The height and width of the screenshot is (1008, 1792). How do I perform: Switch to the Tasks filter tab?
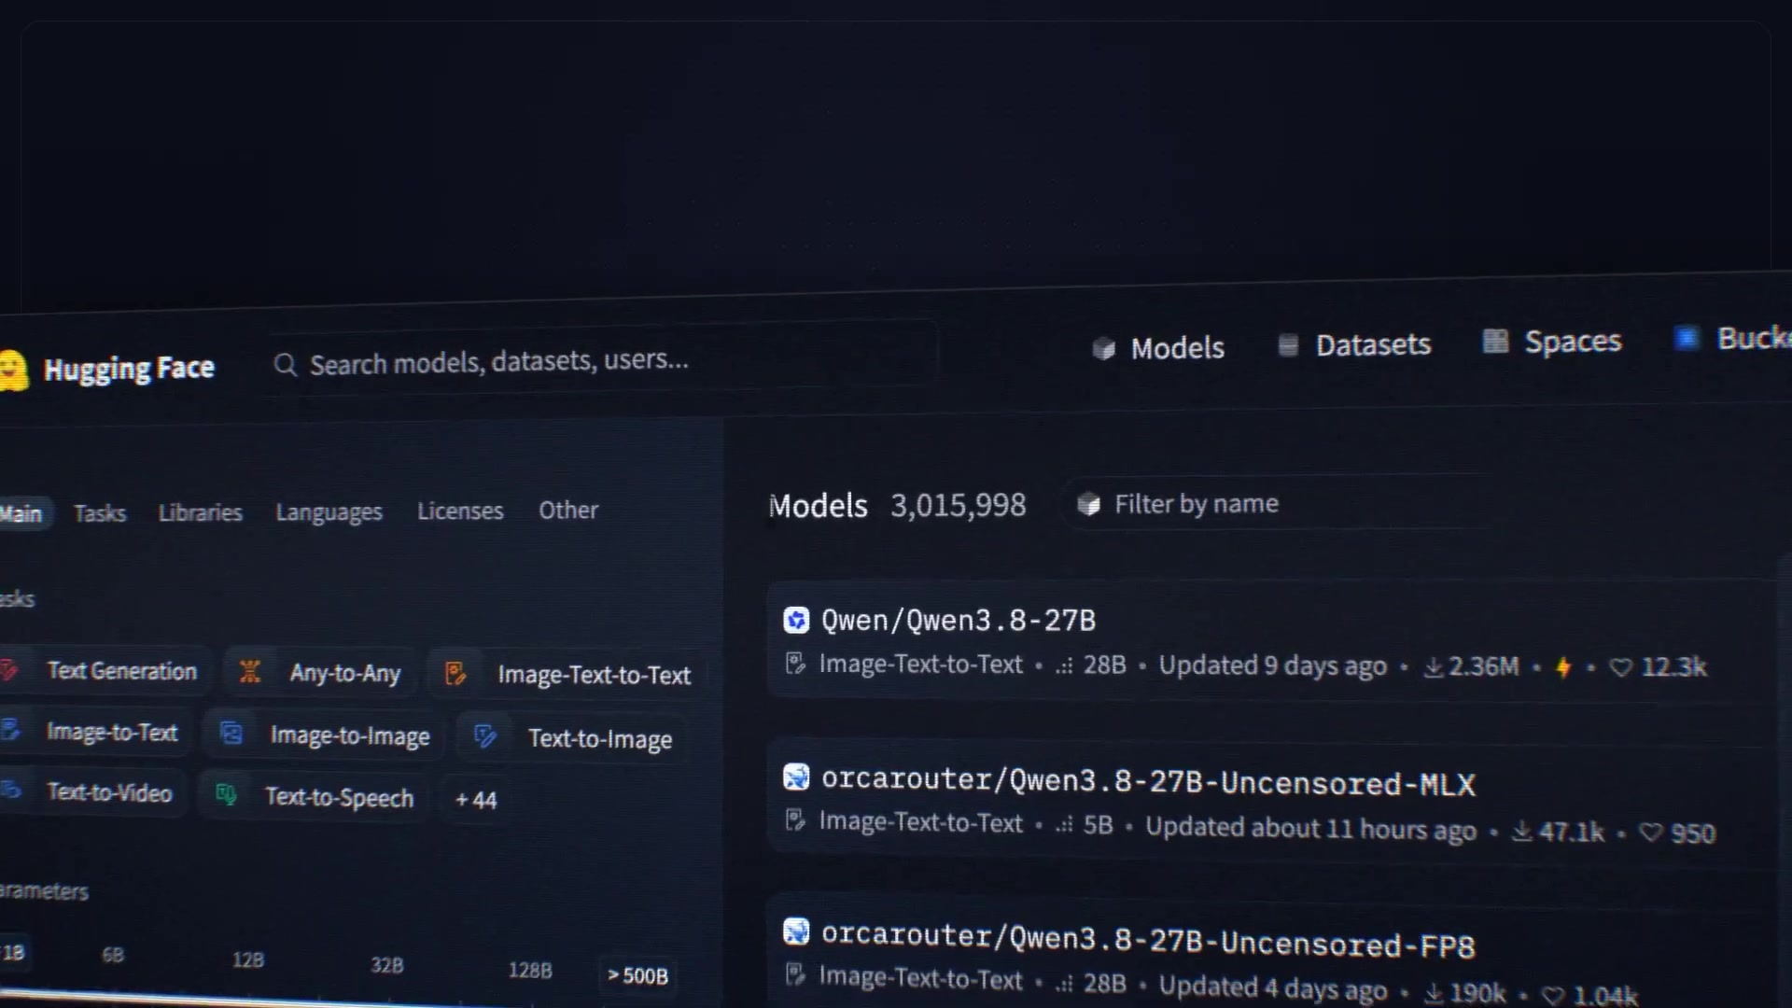100,513
